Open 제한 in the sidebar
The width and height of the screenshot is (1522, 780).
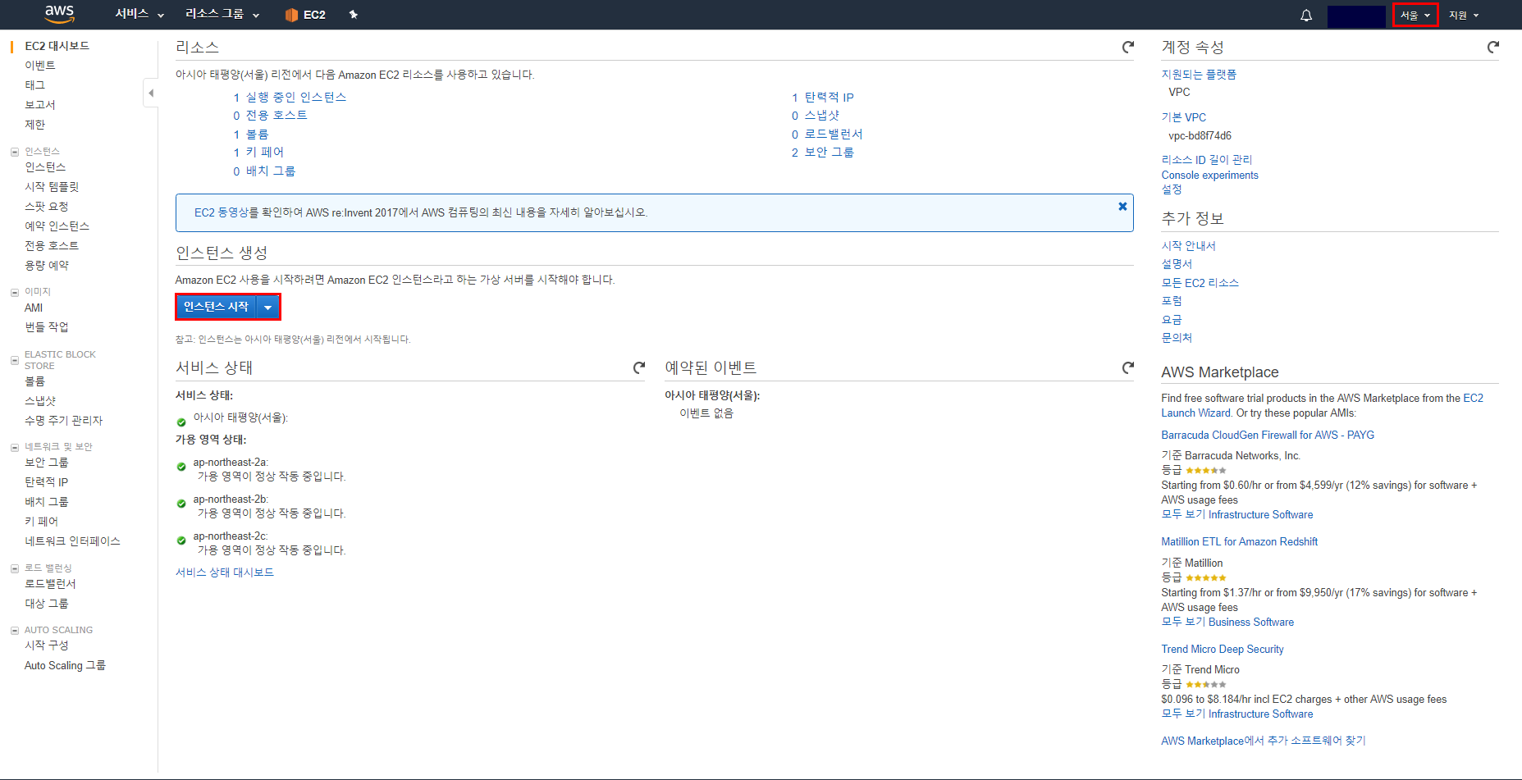click(x=34, y=125)
